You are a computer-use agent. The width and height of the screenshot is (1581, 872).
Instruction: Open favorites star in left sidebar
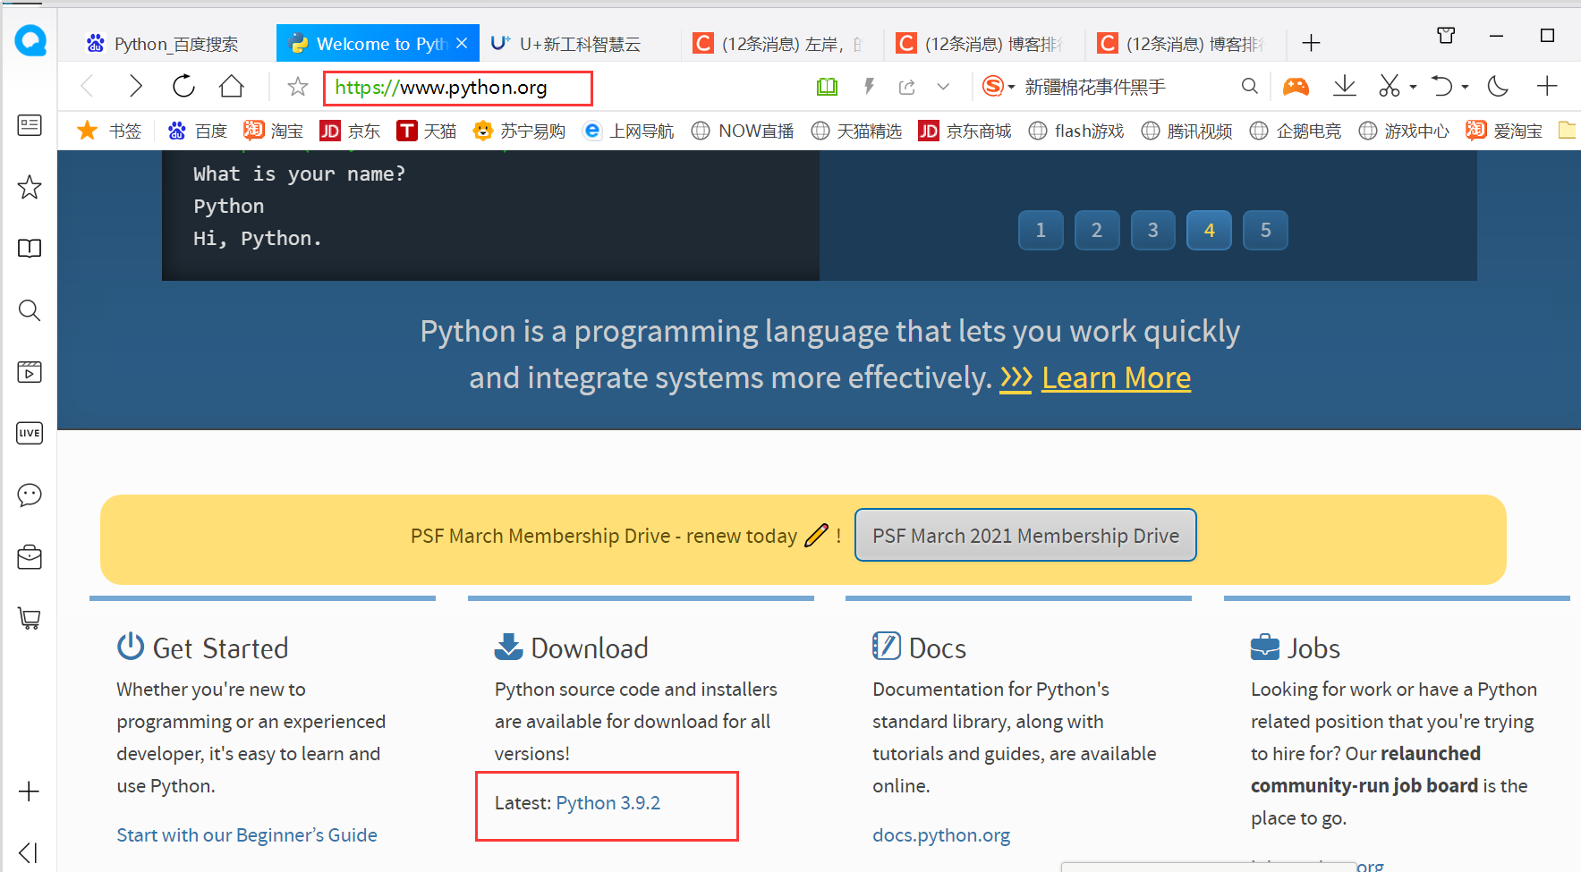click(30, 187)
